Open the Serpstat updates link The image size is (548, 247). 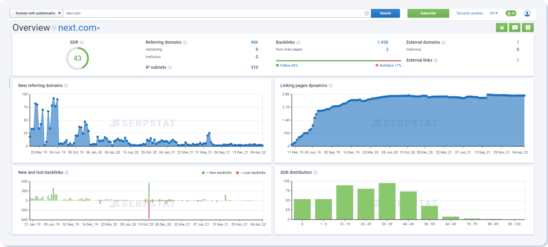click(x=470, y=13)
